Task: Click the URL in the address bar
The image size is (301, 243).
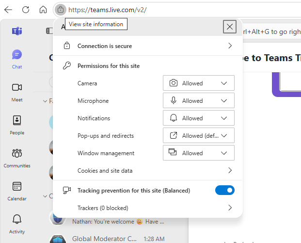Action: tap(108, 10)
